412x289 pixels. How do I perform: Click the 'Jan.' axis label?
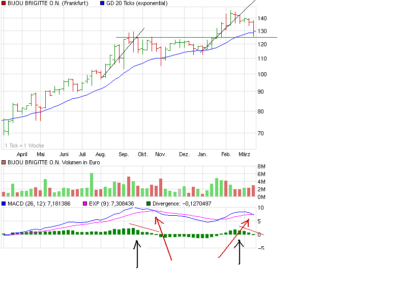tap(202, 154)
